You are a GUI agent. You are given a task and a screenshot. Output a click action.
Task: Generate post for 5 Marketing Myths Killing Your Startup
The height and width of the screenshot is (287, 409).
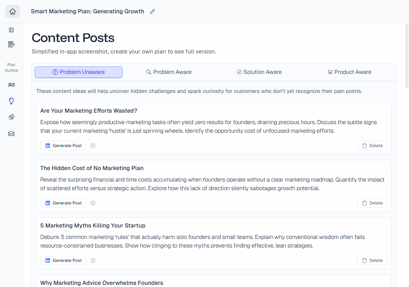64,260
